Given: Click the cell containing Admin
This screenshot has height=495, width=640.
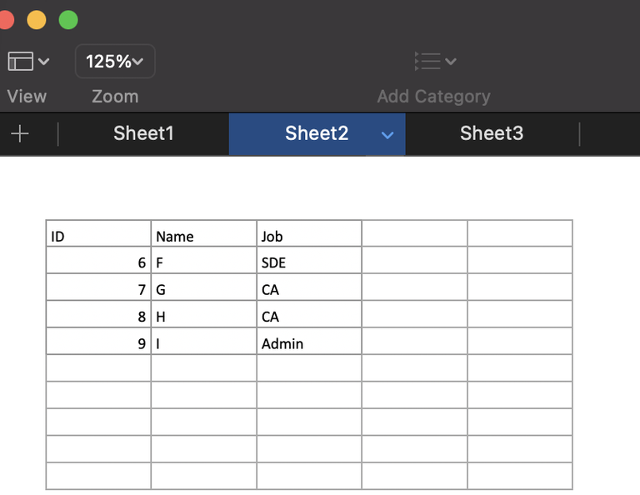Looking at the screenshot, I should 308,342.
